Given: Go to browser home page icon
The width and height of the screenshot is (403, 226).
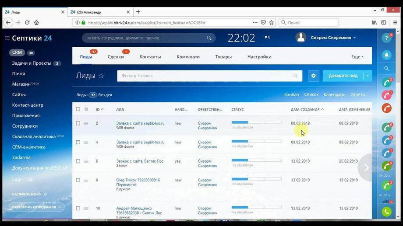Looking at the screenshot, I should (x=36, y=23).
